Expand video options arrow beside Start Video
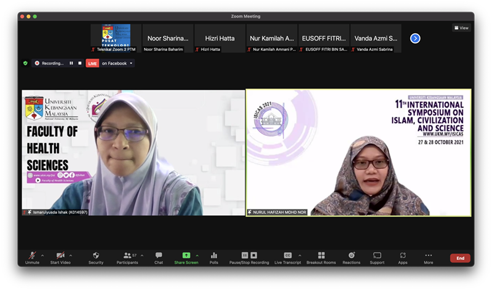The width and height of the screenshot is (492, 290). 71,255
